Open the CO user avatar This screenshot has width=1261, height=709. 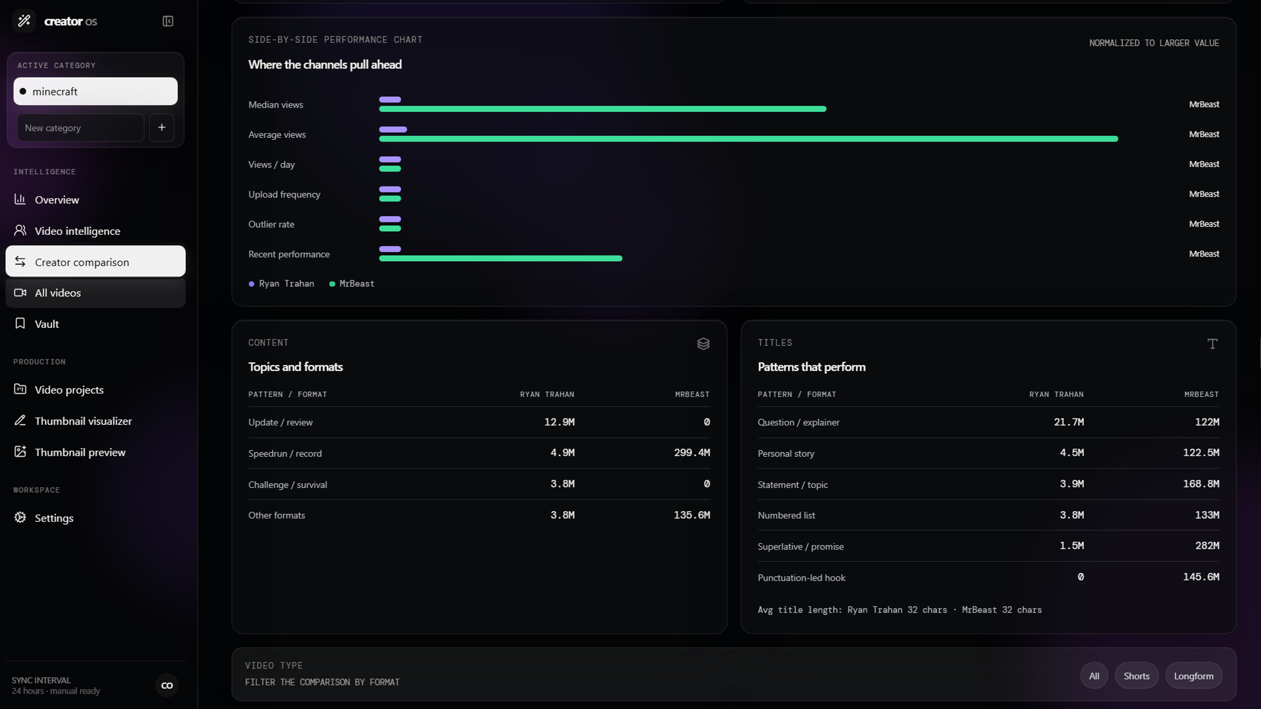(167, 685)
